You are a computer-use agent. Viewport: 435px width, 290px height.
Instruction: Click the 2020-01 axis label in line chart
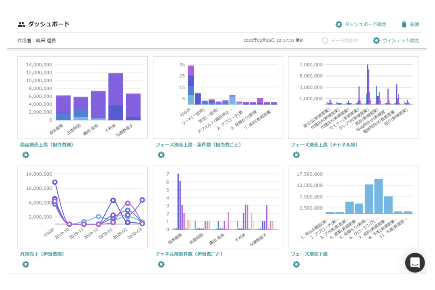point(106,234)
